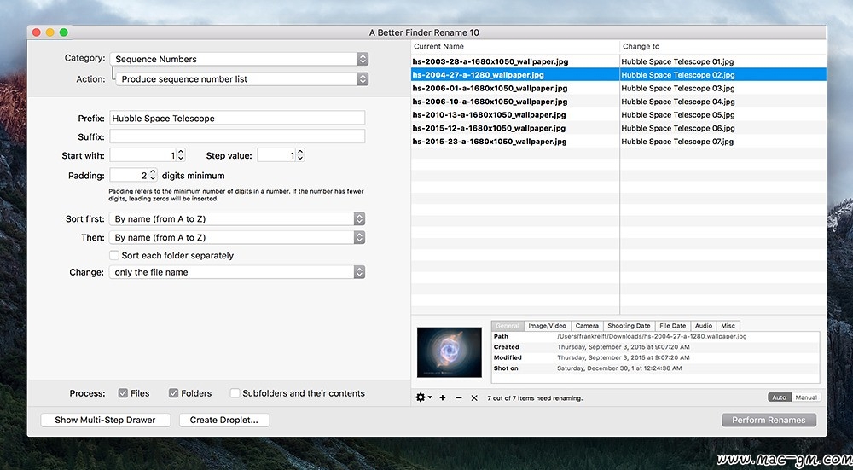Viewport: 853px width, 470px height.
Task: Click the file Path value text
Action: click(652, 336)
